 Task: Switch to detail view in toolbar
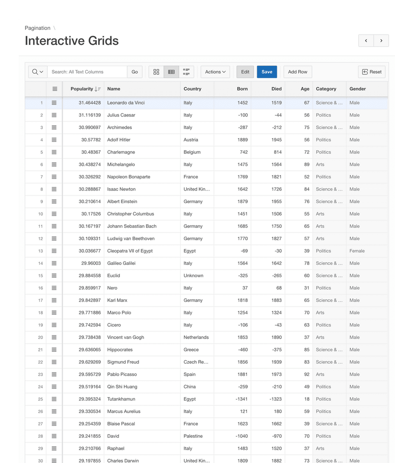[x=186, y=72]
